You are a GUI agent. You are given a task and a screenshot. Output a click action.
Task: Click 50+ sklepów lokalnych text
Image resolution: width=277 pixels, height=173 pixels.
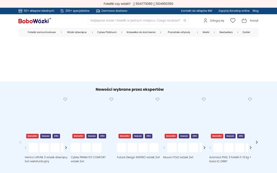pyautogui.click(x=39, y=11)
